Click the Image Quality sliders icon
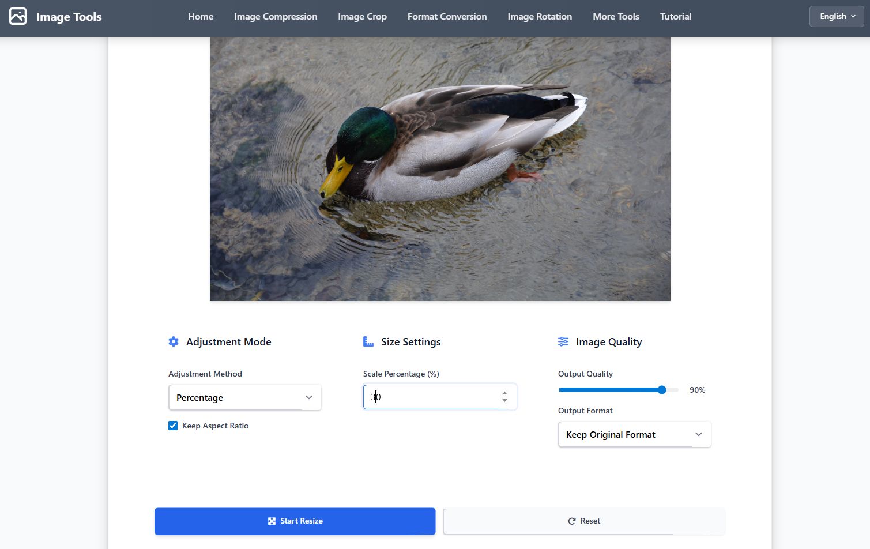870x549 pixels. click(x=563, y=341)
